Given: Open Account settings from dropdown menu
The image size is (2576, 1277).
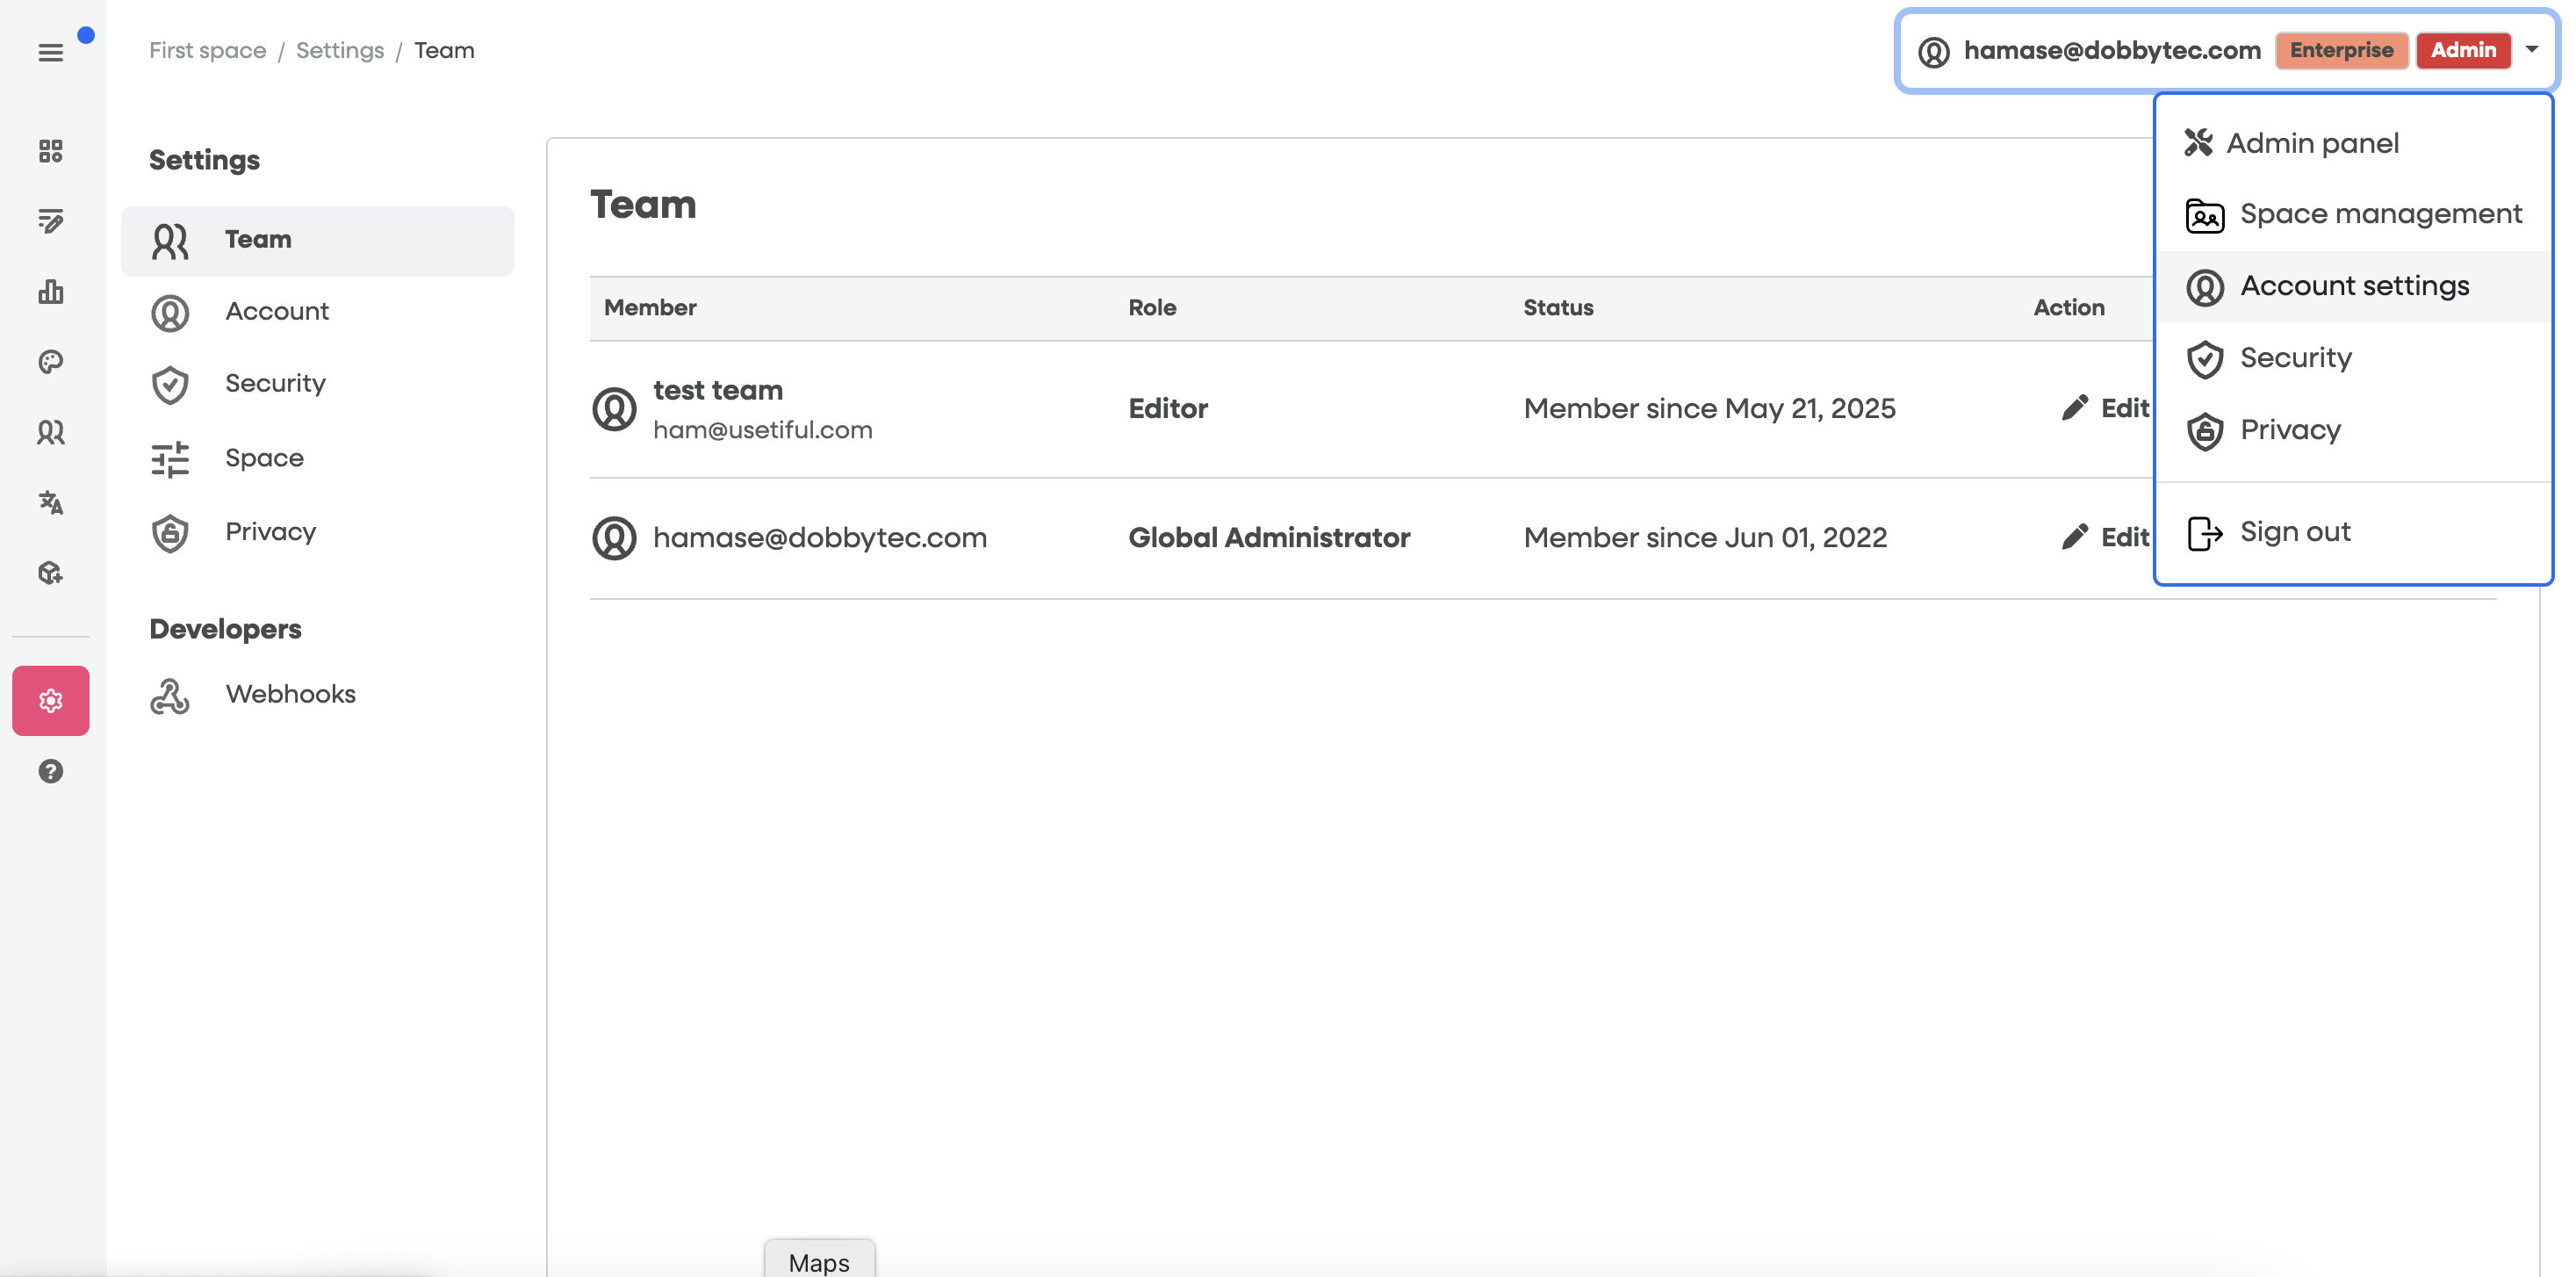Looking at the screenshot, I should 2353,286.
